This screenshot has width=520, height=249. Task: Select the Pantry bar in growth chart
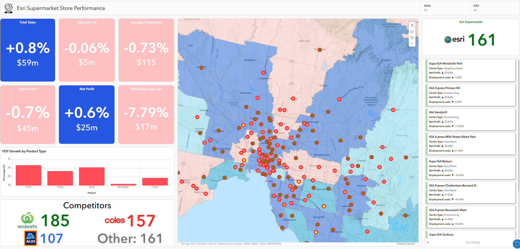coord(60,178)
